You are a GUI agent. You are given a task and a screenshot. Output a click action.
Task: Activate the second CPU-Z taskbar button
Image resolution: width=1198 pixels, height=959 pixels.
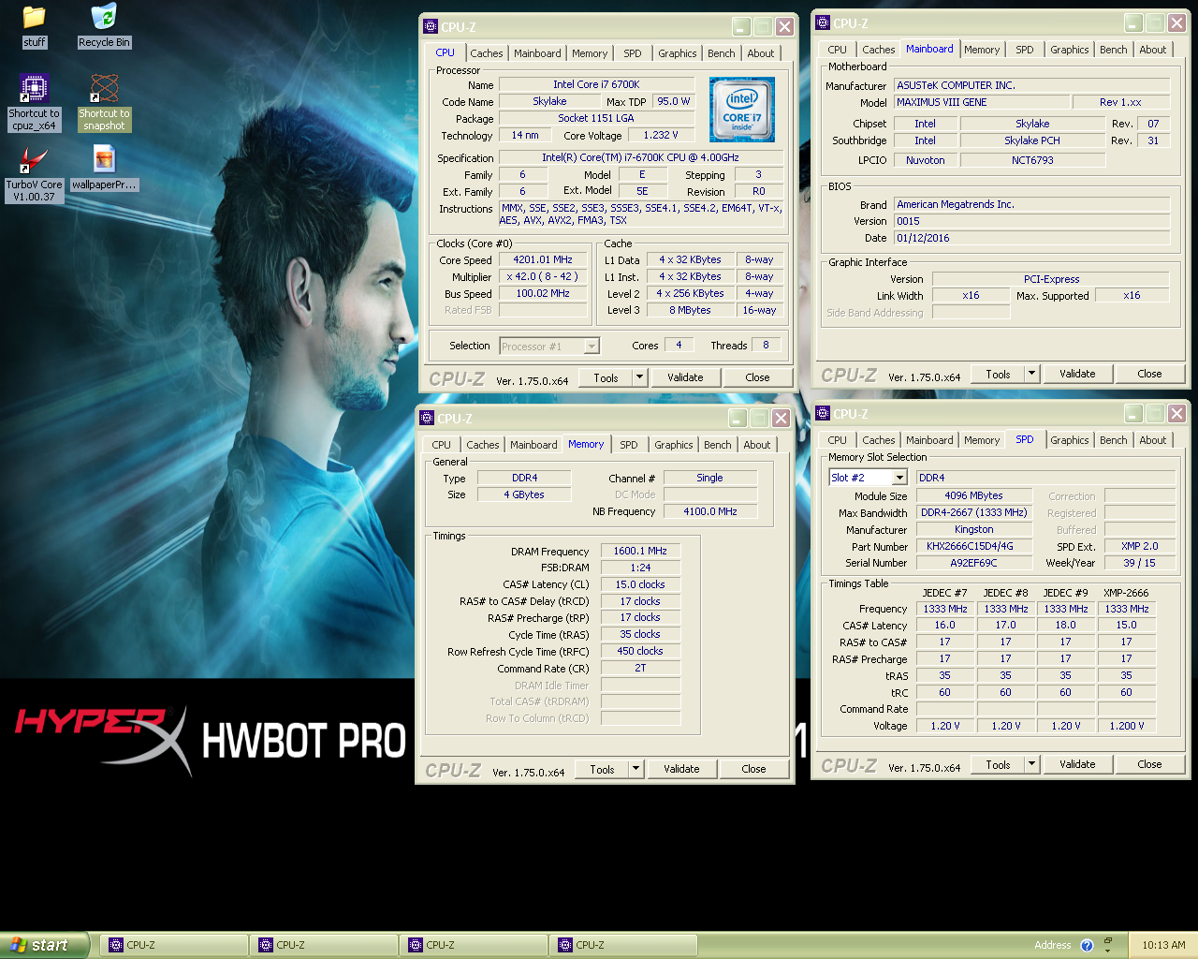tap(324, 945)
